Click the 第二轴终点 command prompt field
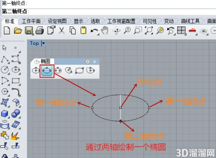216x158 pixels. [109, 12]
